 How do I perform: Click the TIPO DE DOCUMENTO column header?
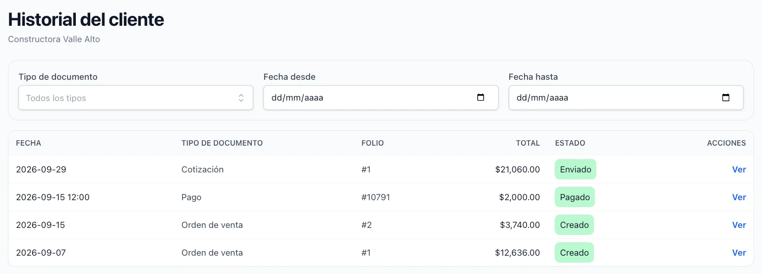pyautogui.click(x=222, y=143)
